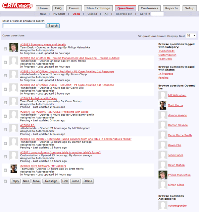Filter by Pending status link

[163, 78]
